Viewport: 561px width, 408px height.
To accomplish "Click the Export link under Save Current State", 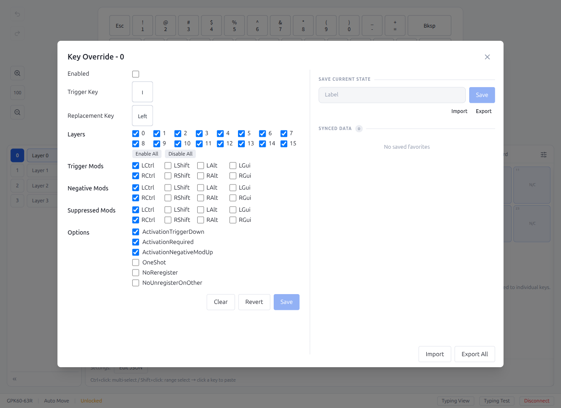I will (x=483, y=111).
